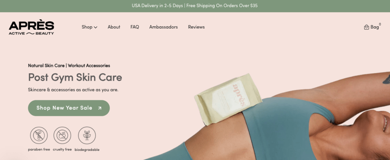The height and width of the screenshot is (160, 390).
Task: Navigate to Ambassadors
Action: [163, 27]
